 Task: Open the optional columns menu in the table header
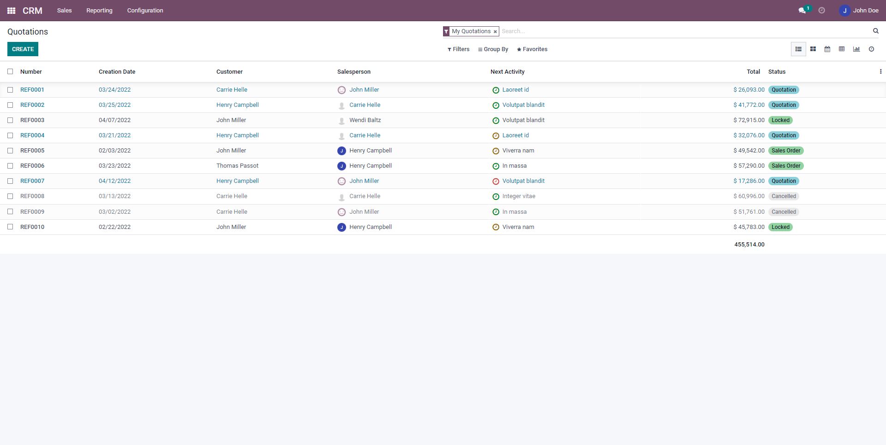coord(880,72)
